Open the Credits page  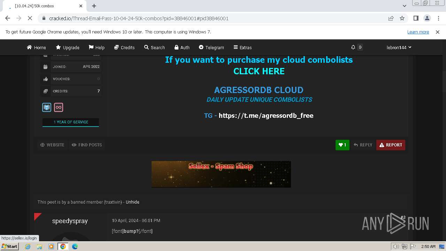[124, 47]
